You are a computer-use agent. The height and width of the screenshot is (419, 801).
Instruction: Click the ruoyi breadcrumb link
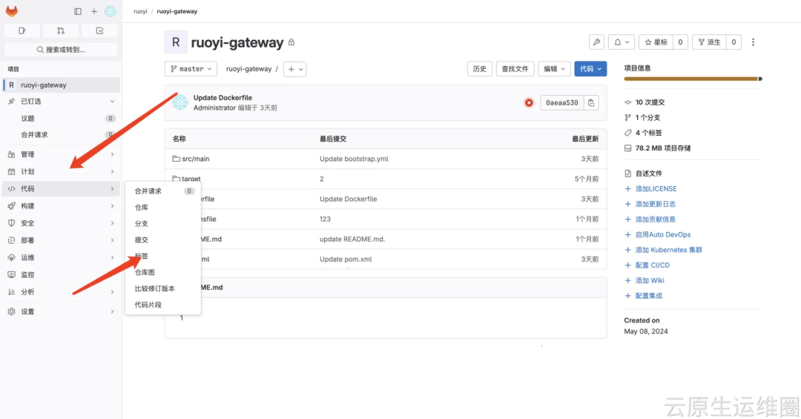point(140,11)
